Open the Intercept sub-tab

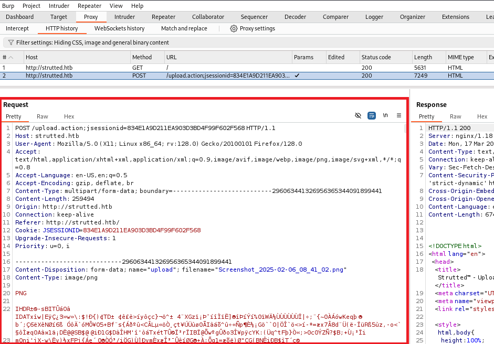pos(17,28)
